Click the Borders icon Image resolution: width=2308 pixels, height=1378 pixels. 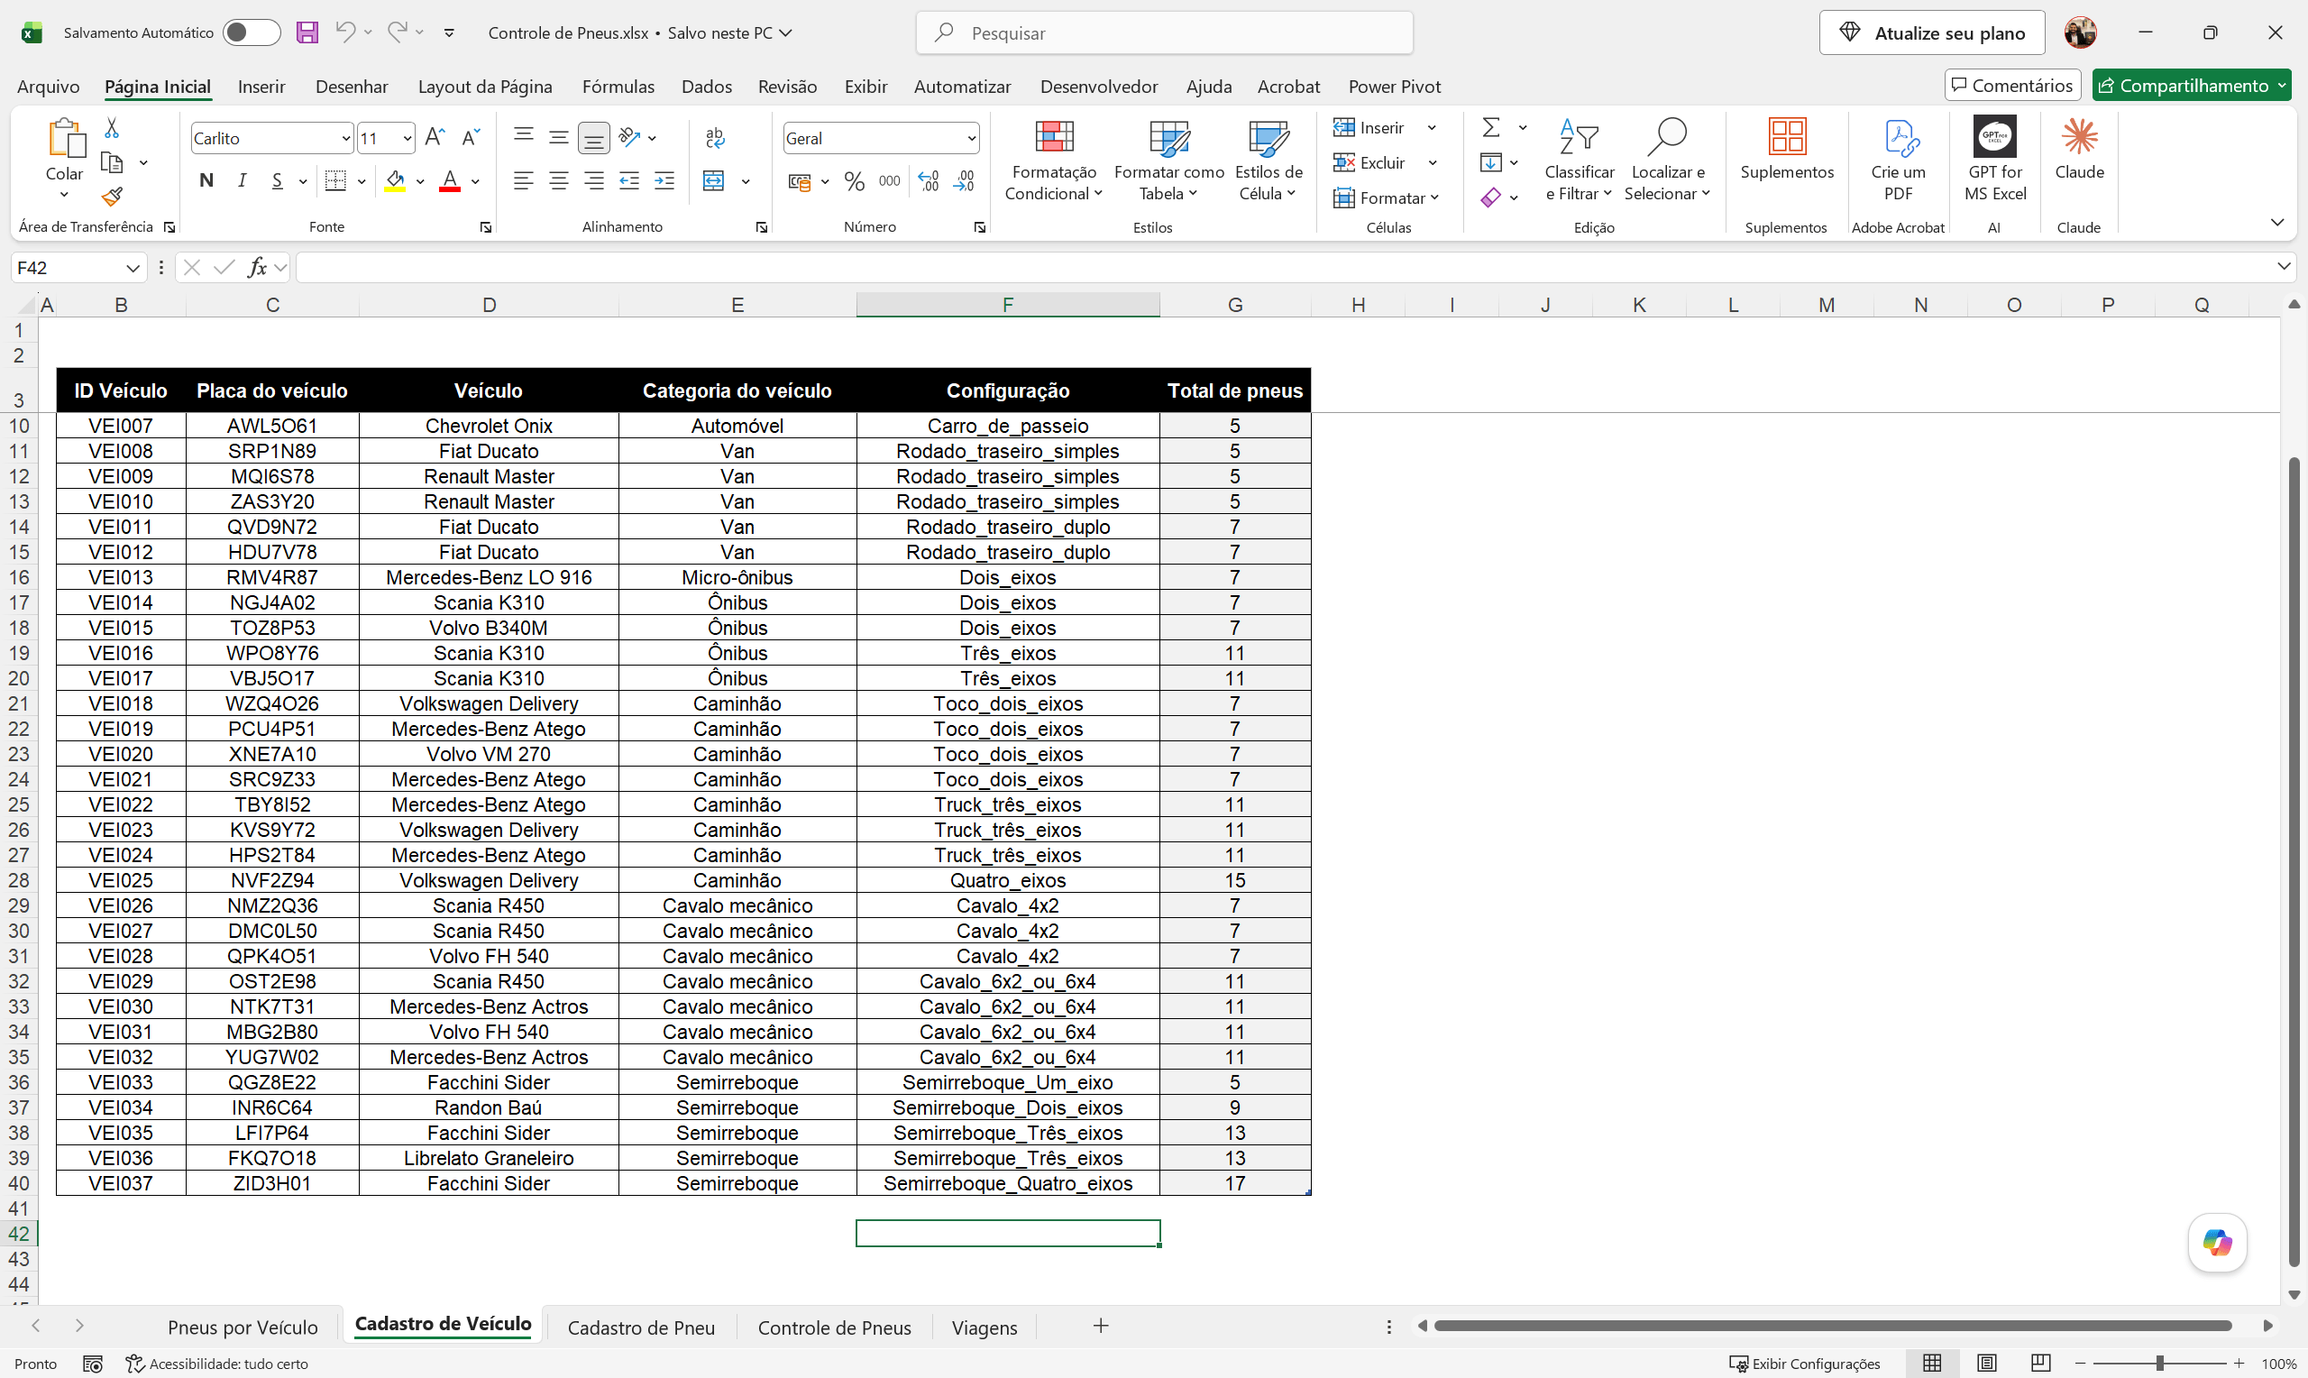click(x=336, y=180)
